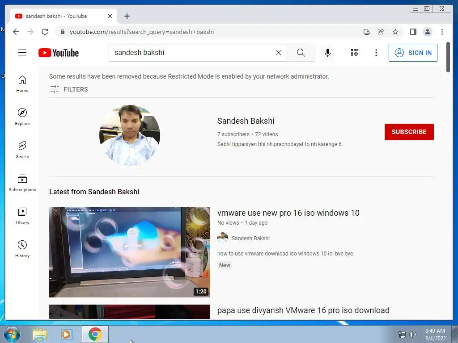Launch Windows Media Player from taskbar
This screenshot has height=343, width=458.
point(66,335)
